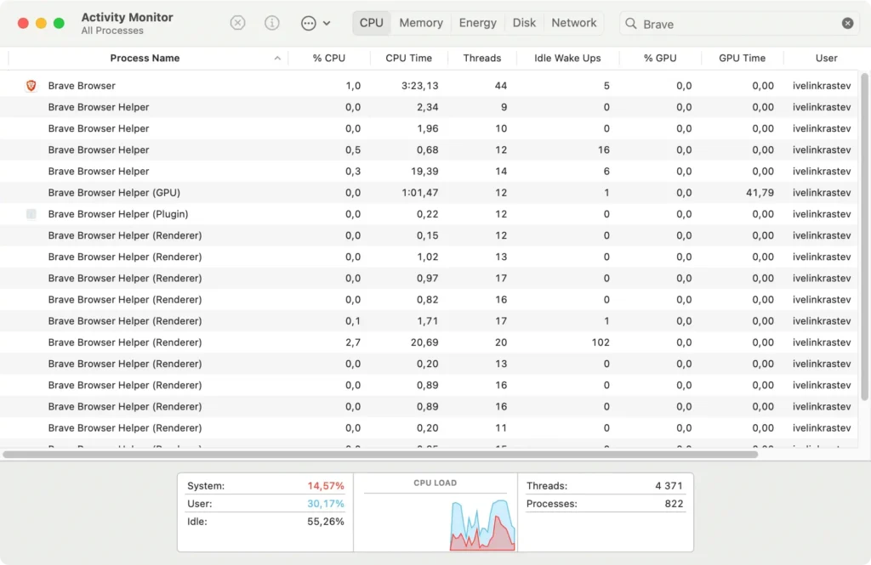Select the Helper row with CPU time 1,96
Screen dimensions: 871x565
(x=429, y=128)
